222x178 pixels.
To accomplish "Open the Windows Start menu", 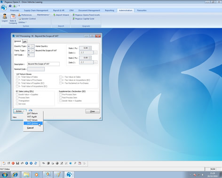I will click(x=5, y=175).
